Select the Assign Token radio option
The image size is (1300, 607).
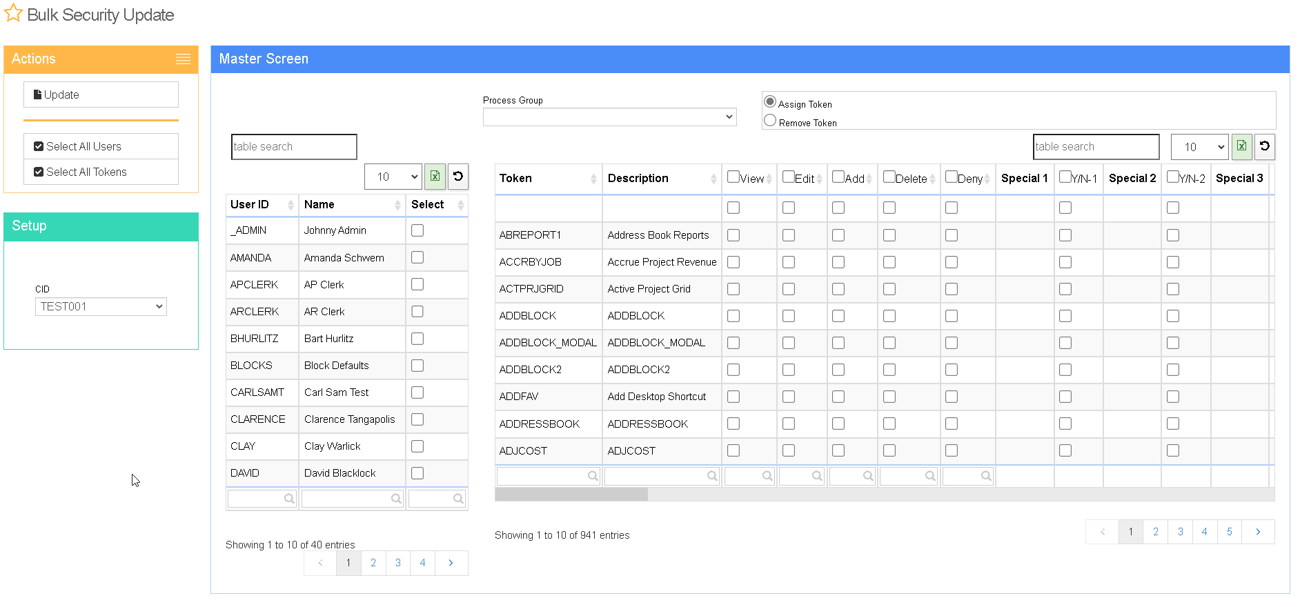770,102
